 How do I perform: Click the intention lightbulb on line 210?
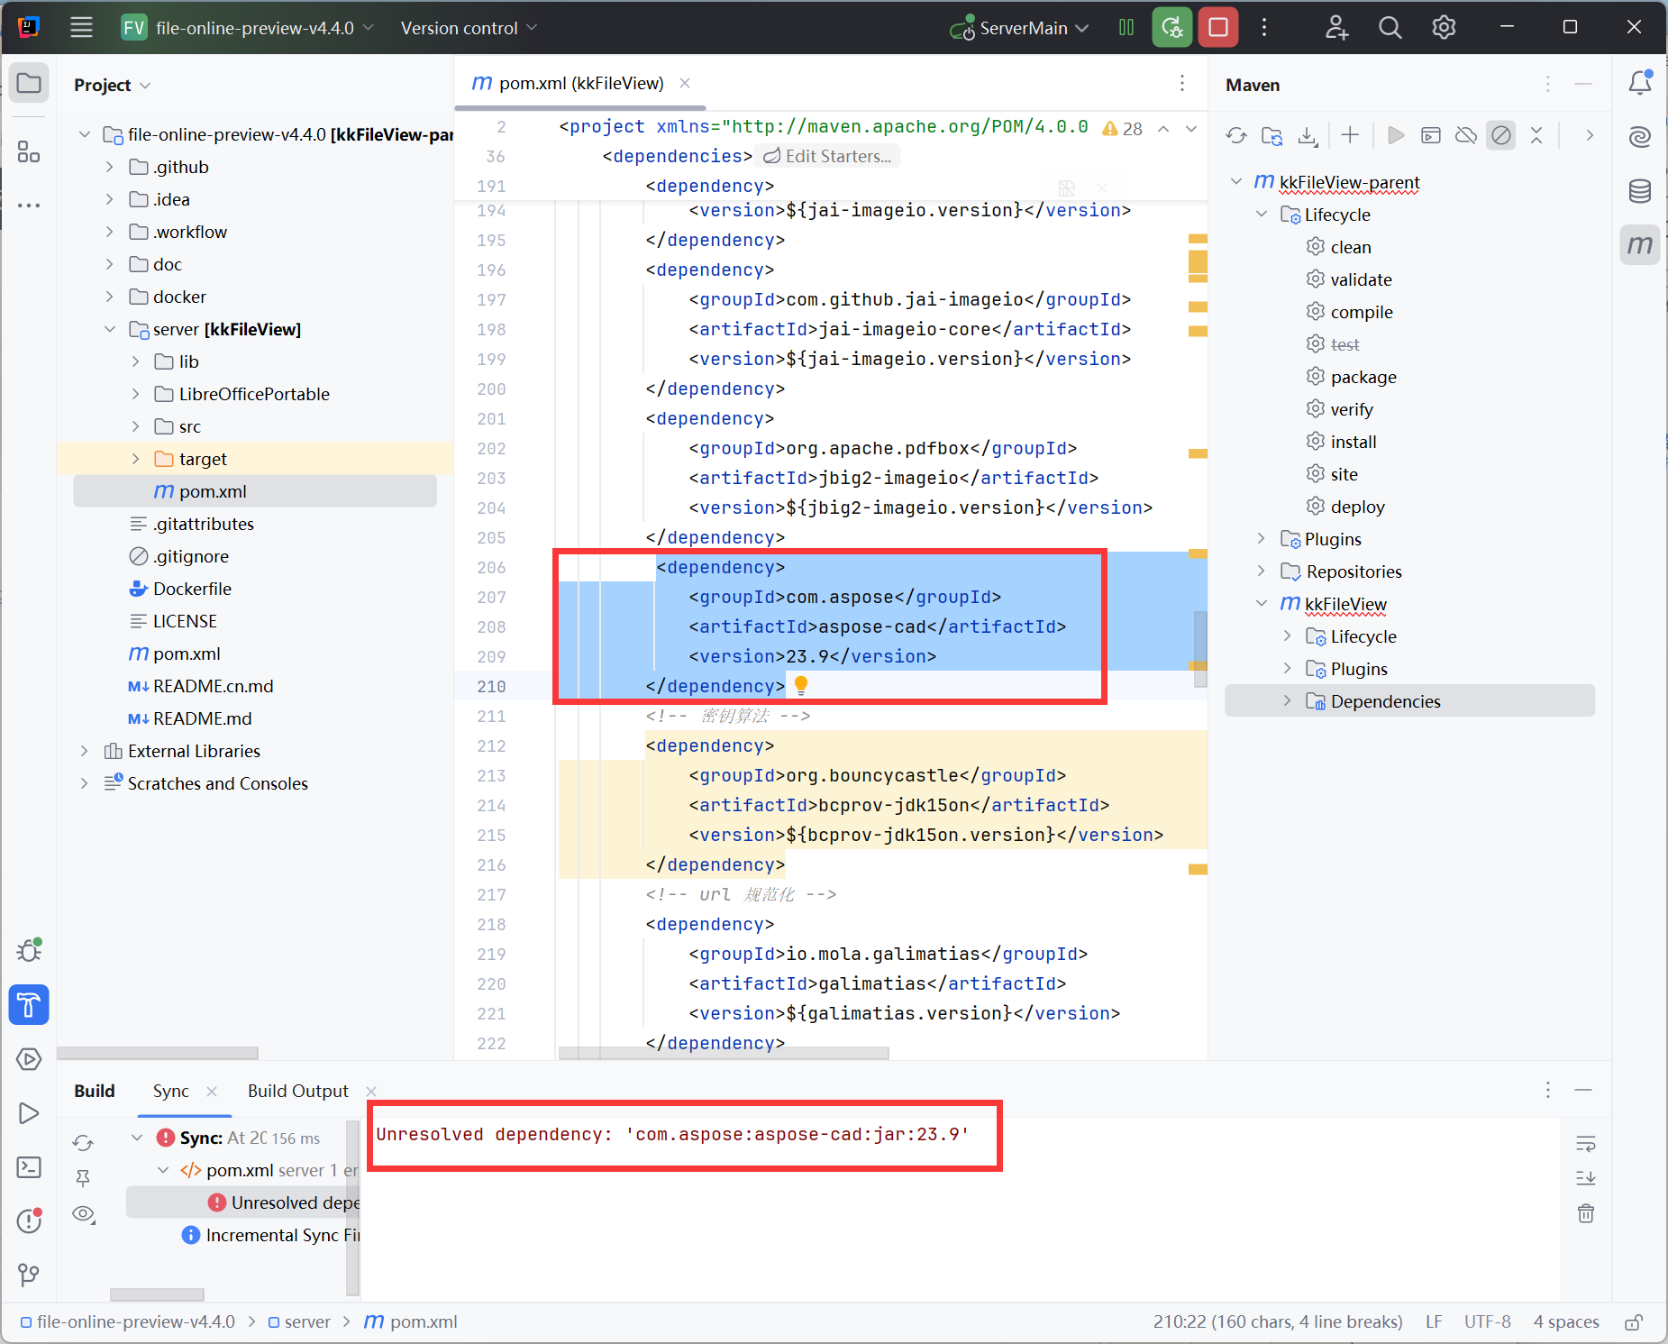(x=801, y=686)
